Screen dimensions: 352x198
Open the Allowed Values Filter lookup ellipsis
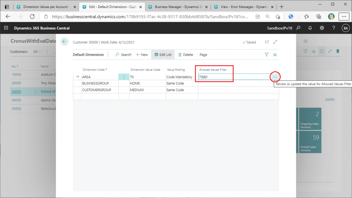(275, 77)
